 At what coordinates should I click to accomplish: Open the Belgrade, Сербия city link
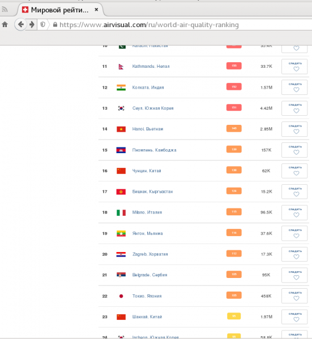coord(149,275)
